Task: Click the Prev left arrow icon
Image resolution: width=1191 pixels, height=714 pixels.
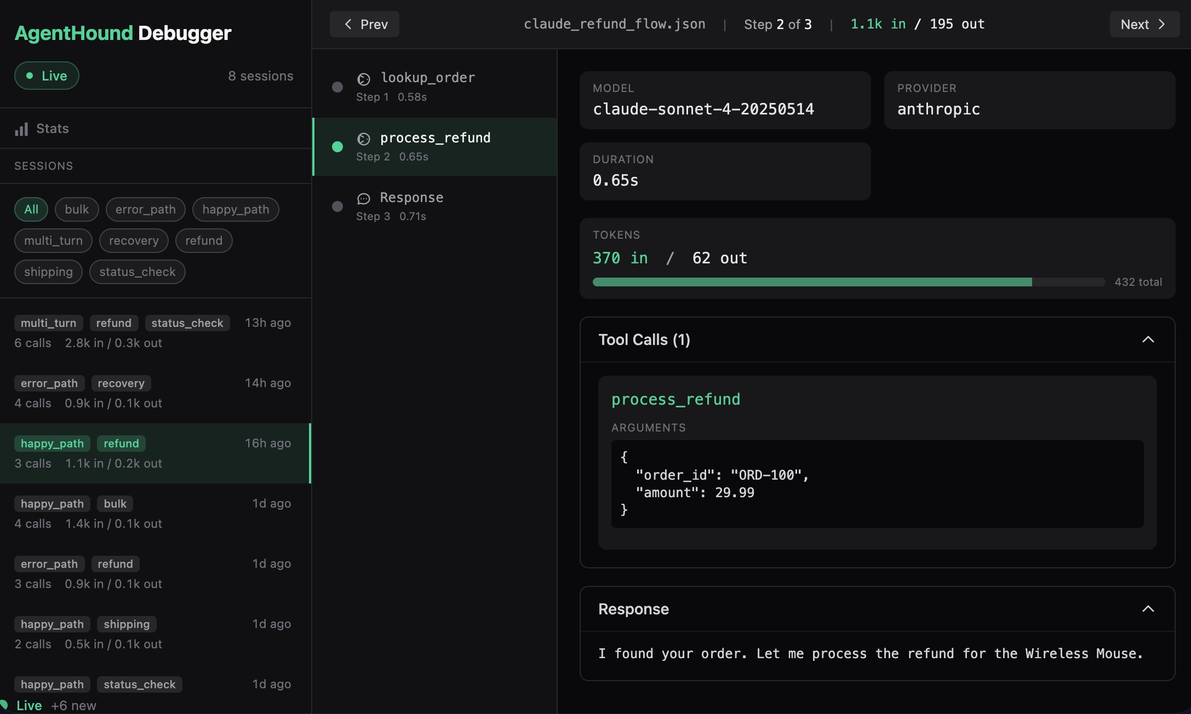Action: 348,24
